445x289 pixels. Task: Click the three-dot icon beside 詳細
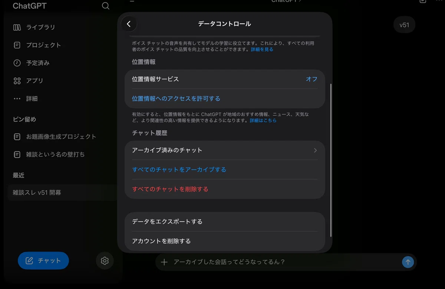tap(17, 99)
